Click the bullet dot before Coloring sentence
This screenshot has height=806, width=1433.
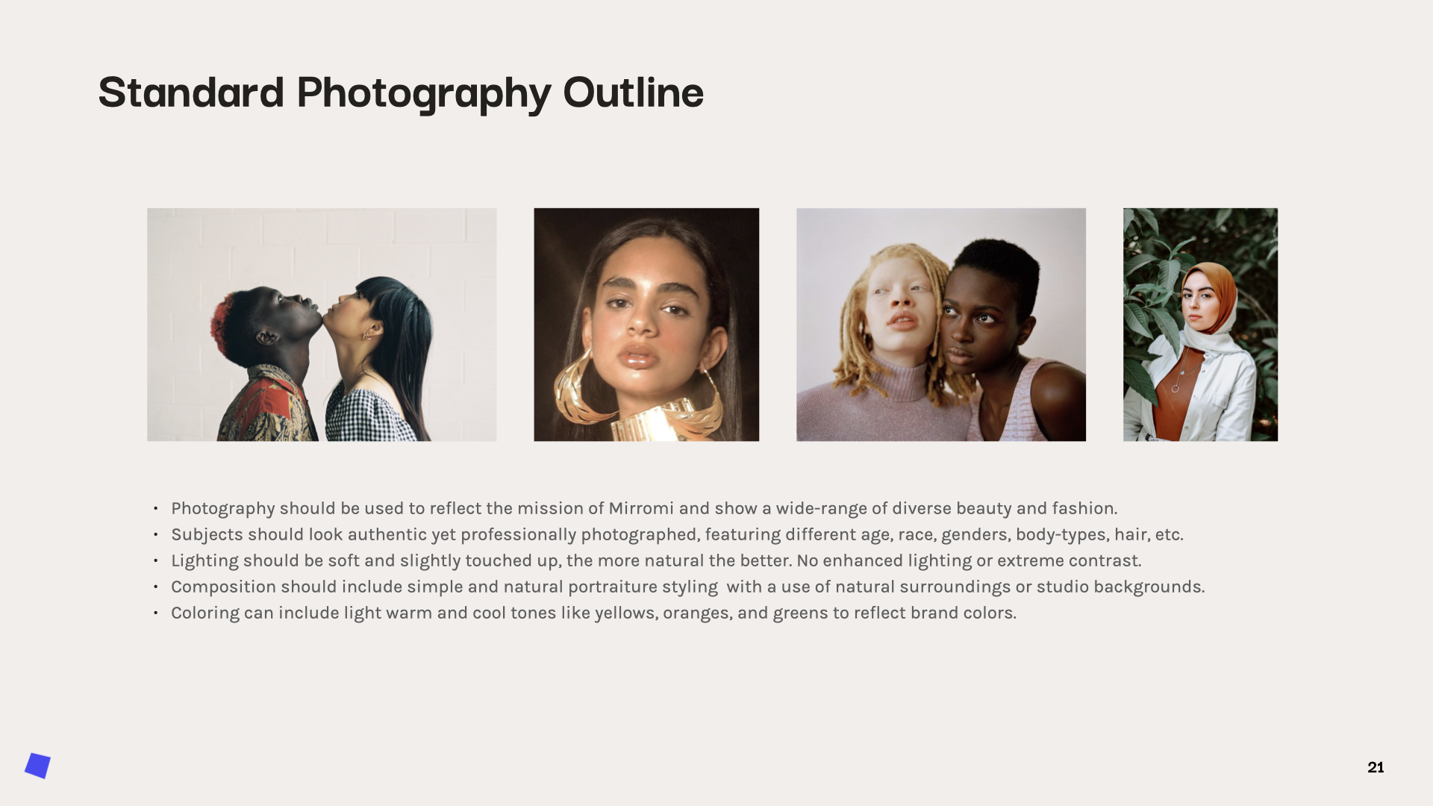156,613
